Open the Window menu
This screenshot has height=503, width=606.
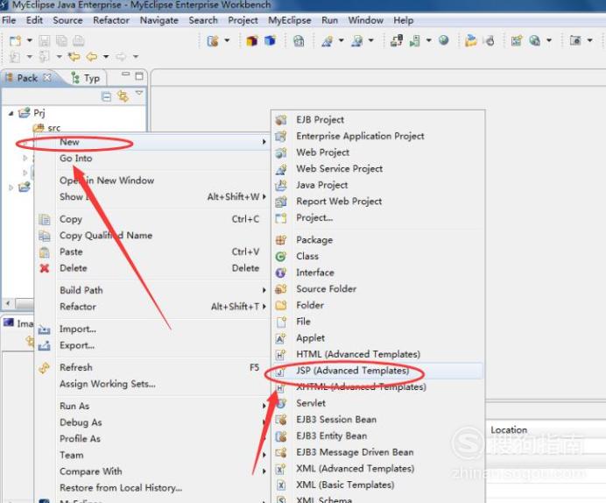(365, 20)
